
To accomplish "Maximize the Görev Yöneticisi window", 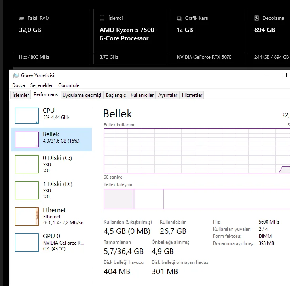I will [284, 75].
